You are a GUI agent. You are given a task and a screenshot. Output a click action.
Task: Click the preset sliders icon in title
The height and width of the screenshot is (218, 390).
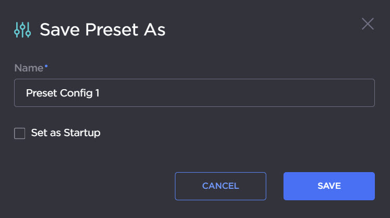click(23, 30)
